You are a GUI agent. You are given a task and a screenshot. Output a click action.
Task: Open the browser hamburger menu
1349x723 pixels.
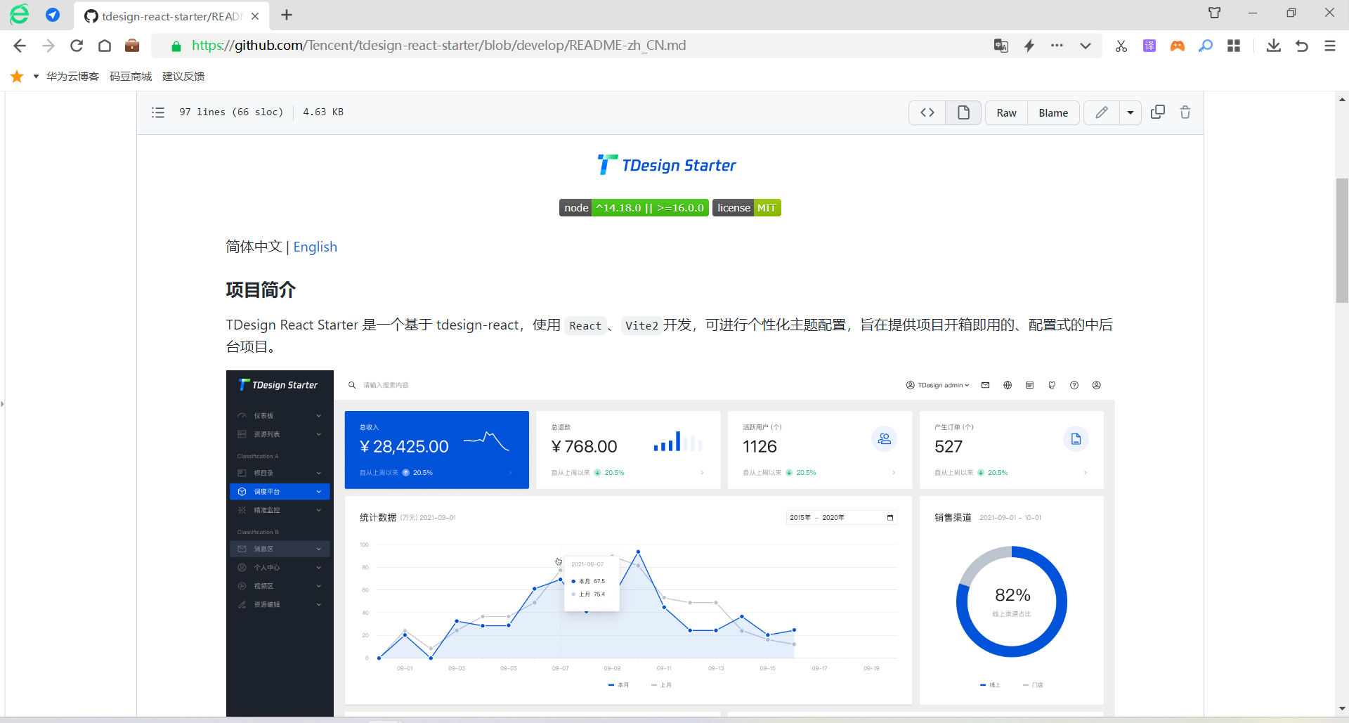point(1330,46)
